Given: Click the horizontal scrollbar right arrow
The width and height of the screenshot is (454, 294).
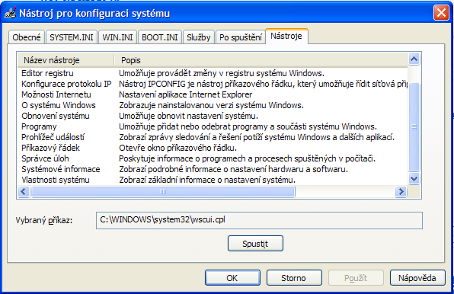Looking at the screenshot, I should (401, 192).
